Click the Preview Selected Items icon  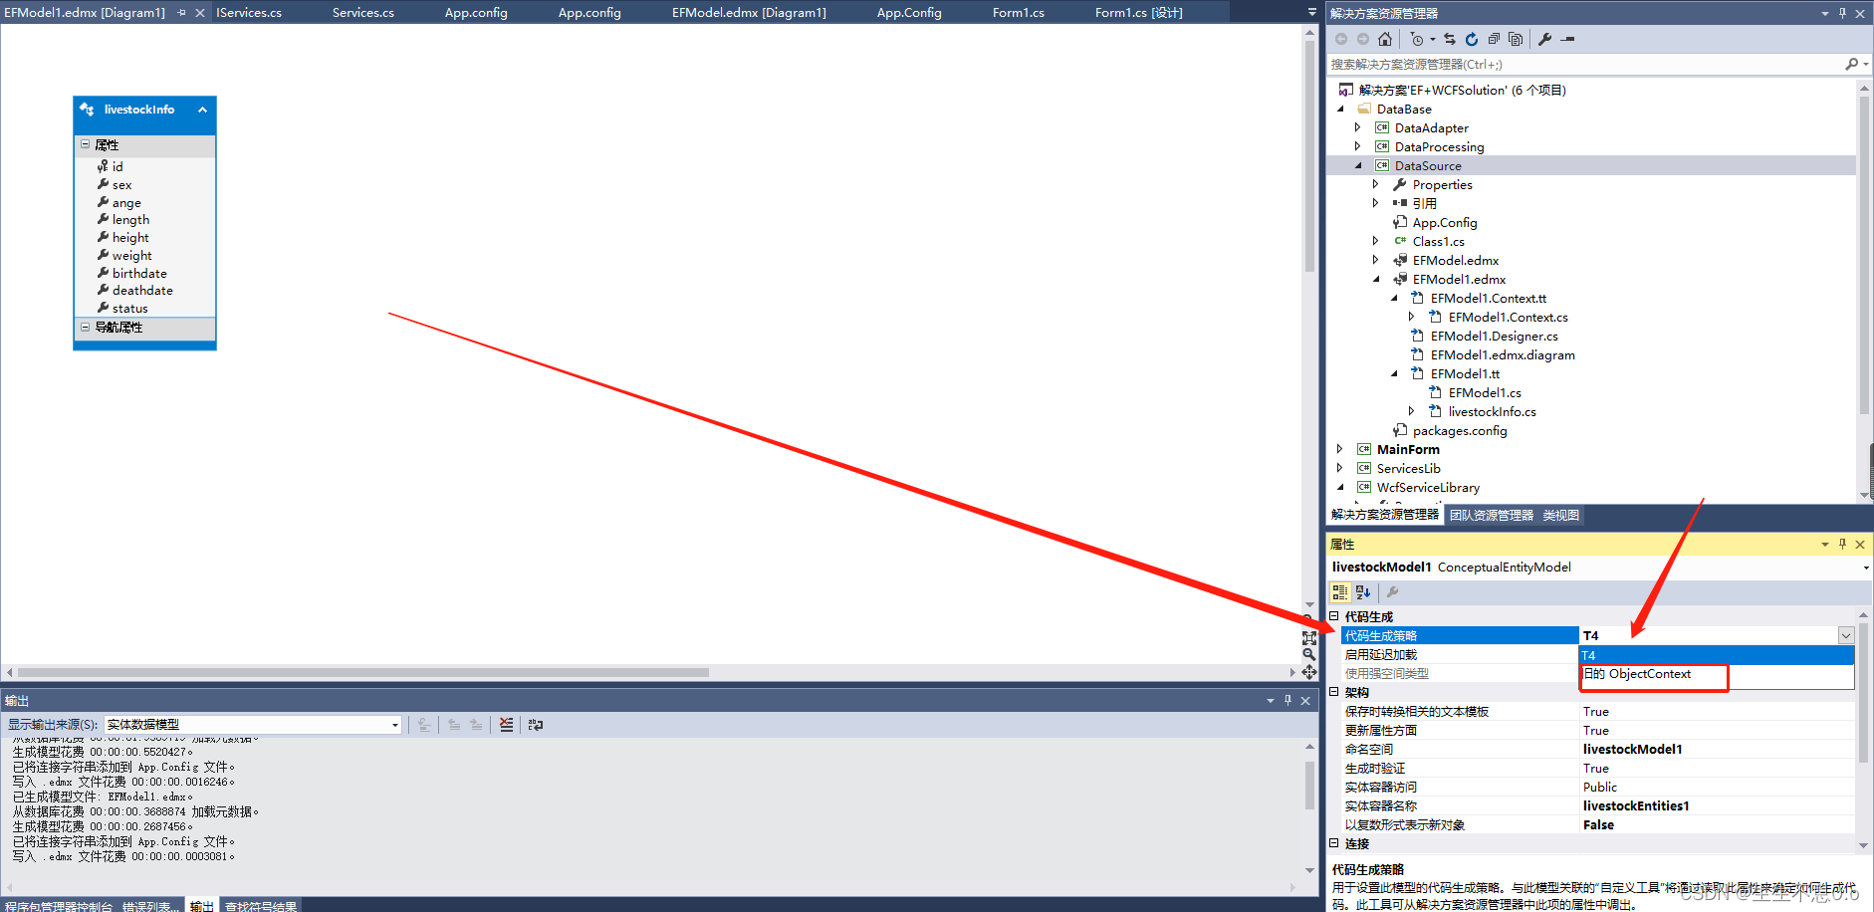[1568, 39]
